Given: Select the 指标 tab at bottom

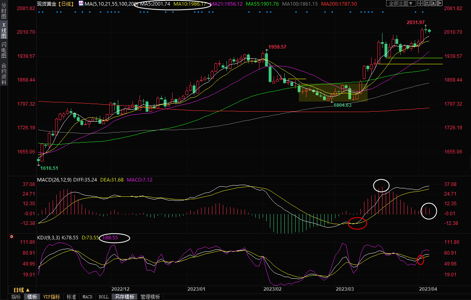Looking at the screenshot, I should [x=16, y=297].
